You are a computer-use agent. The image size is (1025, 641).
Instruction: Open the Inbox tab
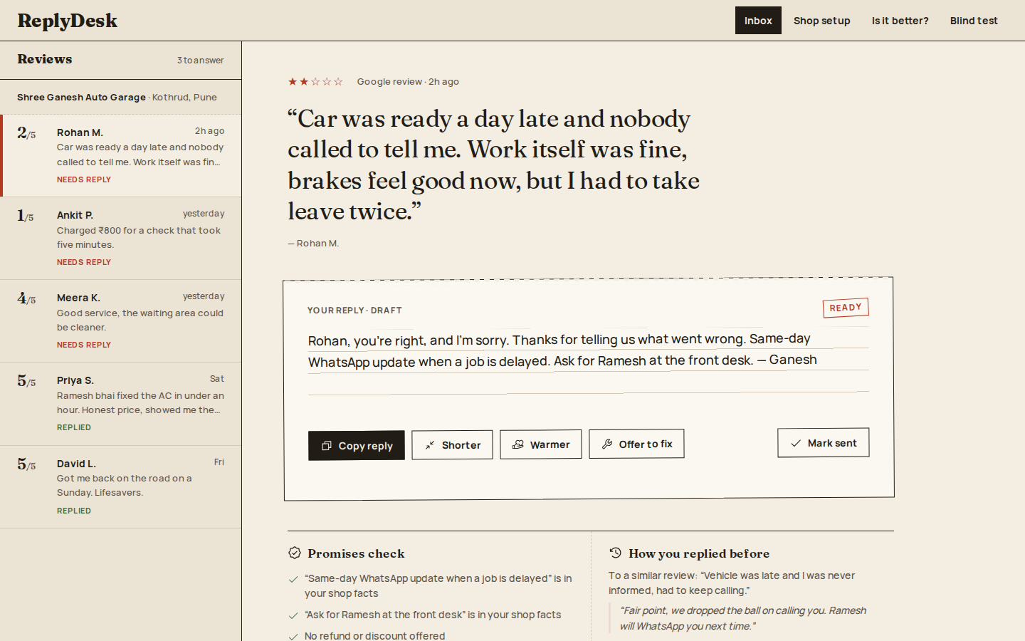point(758,21)
